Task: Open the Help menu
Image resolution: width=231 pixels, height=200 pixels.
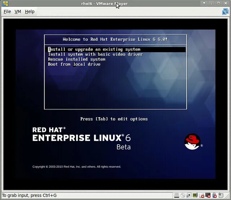Action: pos(30,12)
